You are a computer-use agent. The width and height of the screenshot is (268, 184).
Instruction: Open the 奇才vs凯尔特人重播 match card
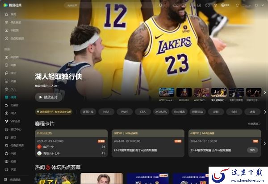[148, 143]
